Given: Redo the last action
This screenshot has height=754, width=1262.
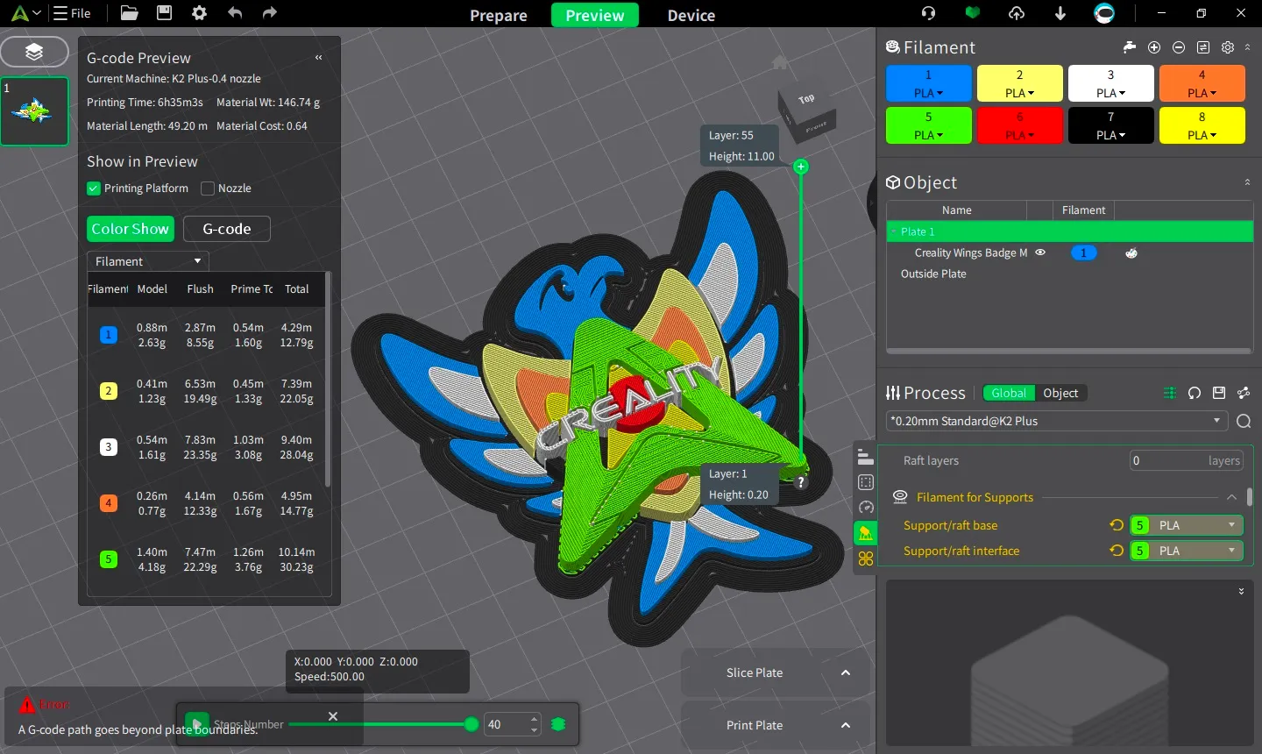Looking at the screenshot, I should (x=269, y=13).
